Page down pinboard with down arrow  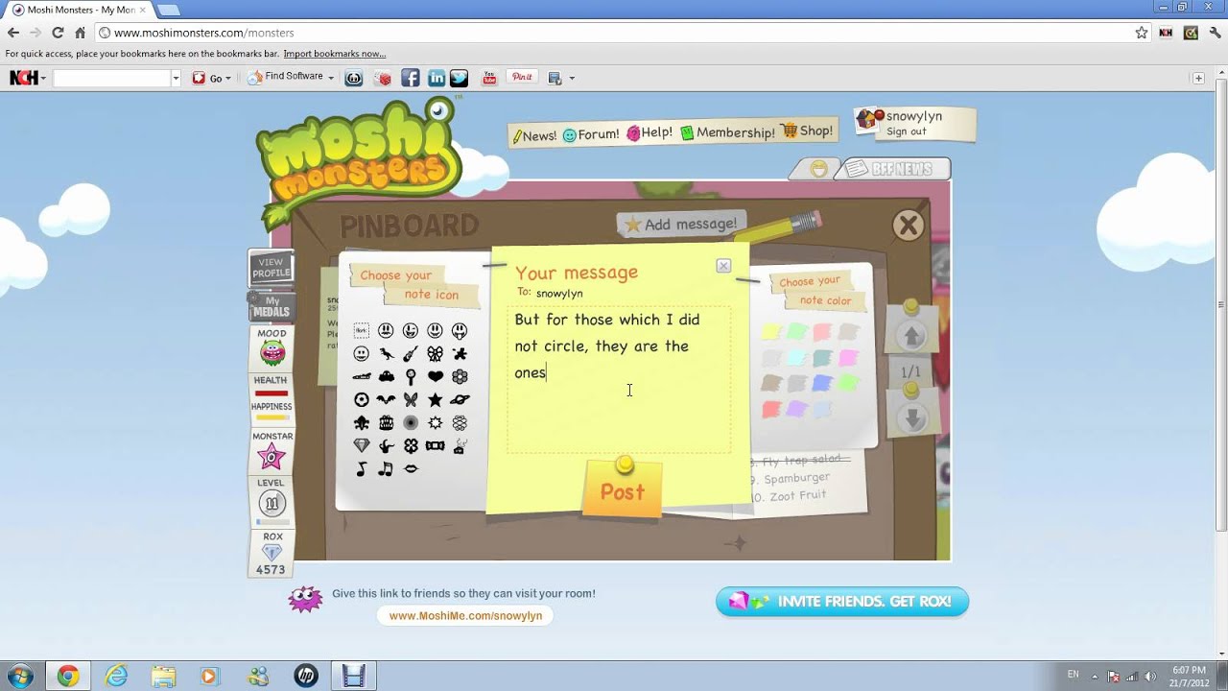(912, 417)
